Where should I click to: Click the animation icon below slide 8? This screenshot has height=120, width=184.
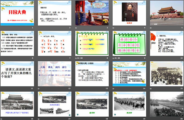76,58
